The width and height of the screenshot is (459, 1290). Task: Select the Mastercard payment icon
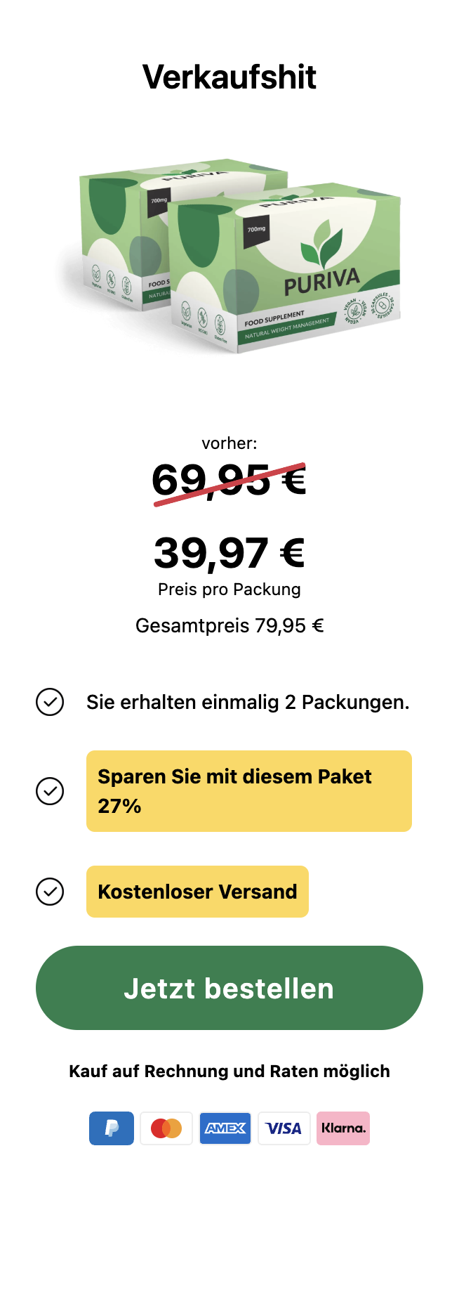[x=166, y=1128]
